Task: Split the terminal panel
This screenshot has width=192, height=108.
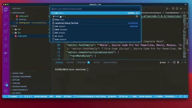Action: (174, 62)
